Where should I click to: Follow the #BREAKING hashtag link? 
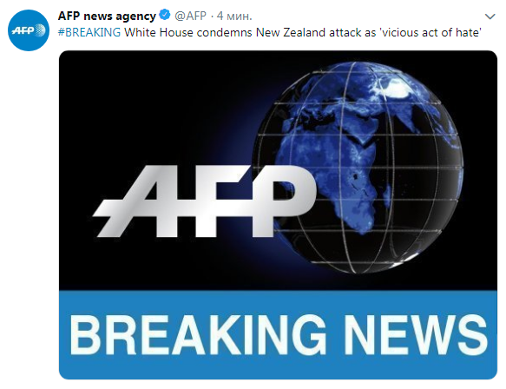pos(89,33)
